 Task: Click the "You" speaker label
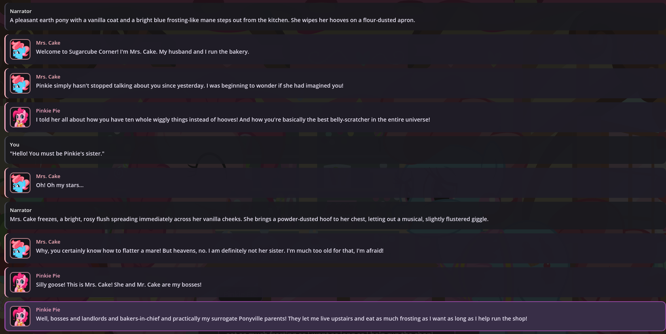[x=15, y=145]
